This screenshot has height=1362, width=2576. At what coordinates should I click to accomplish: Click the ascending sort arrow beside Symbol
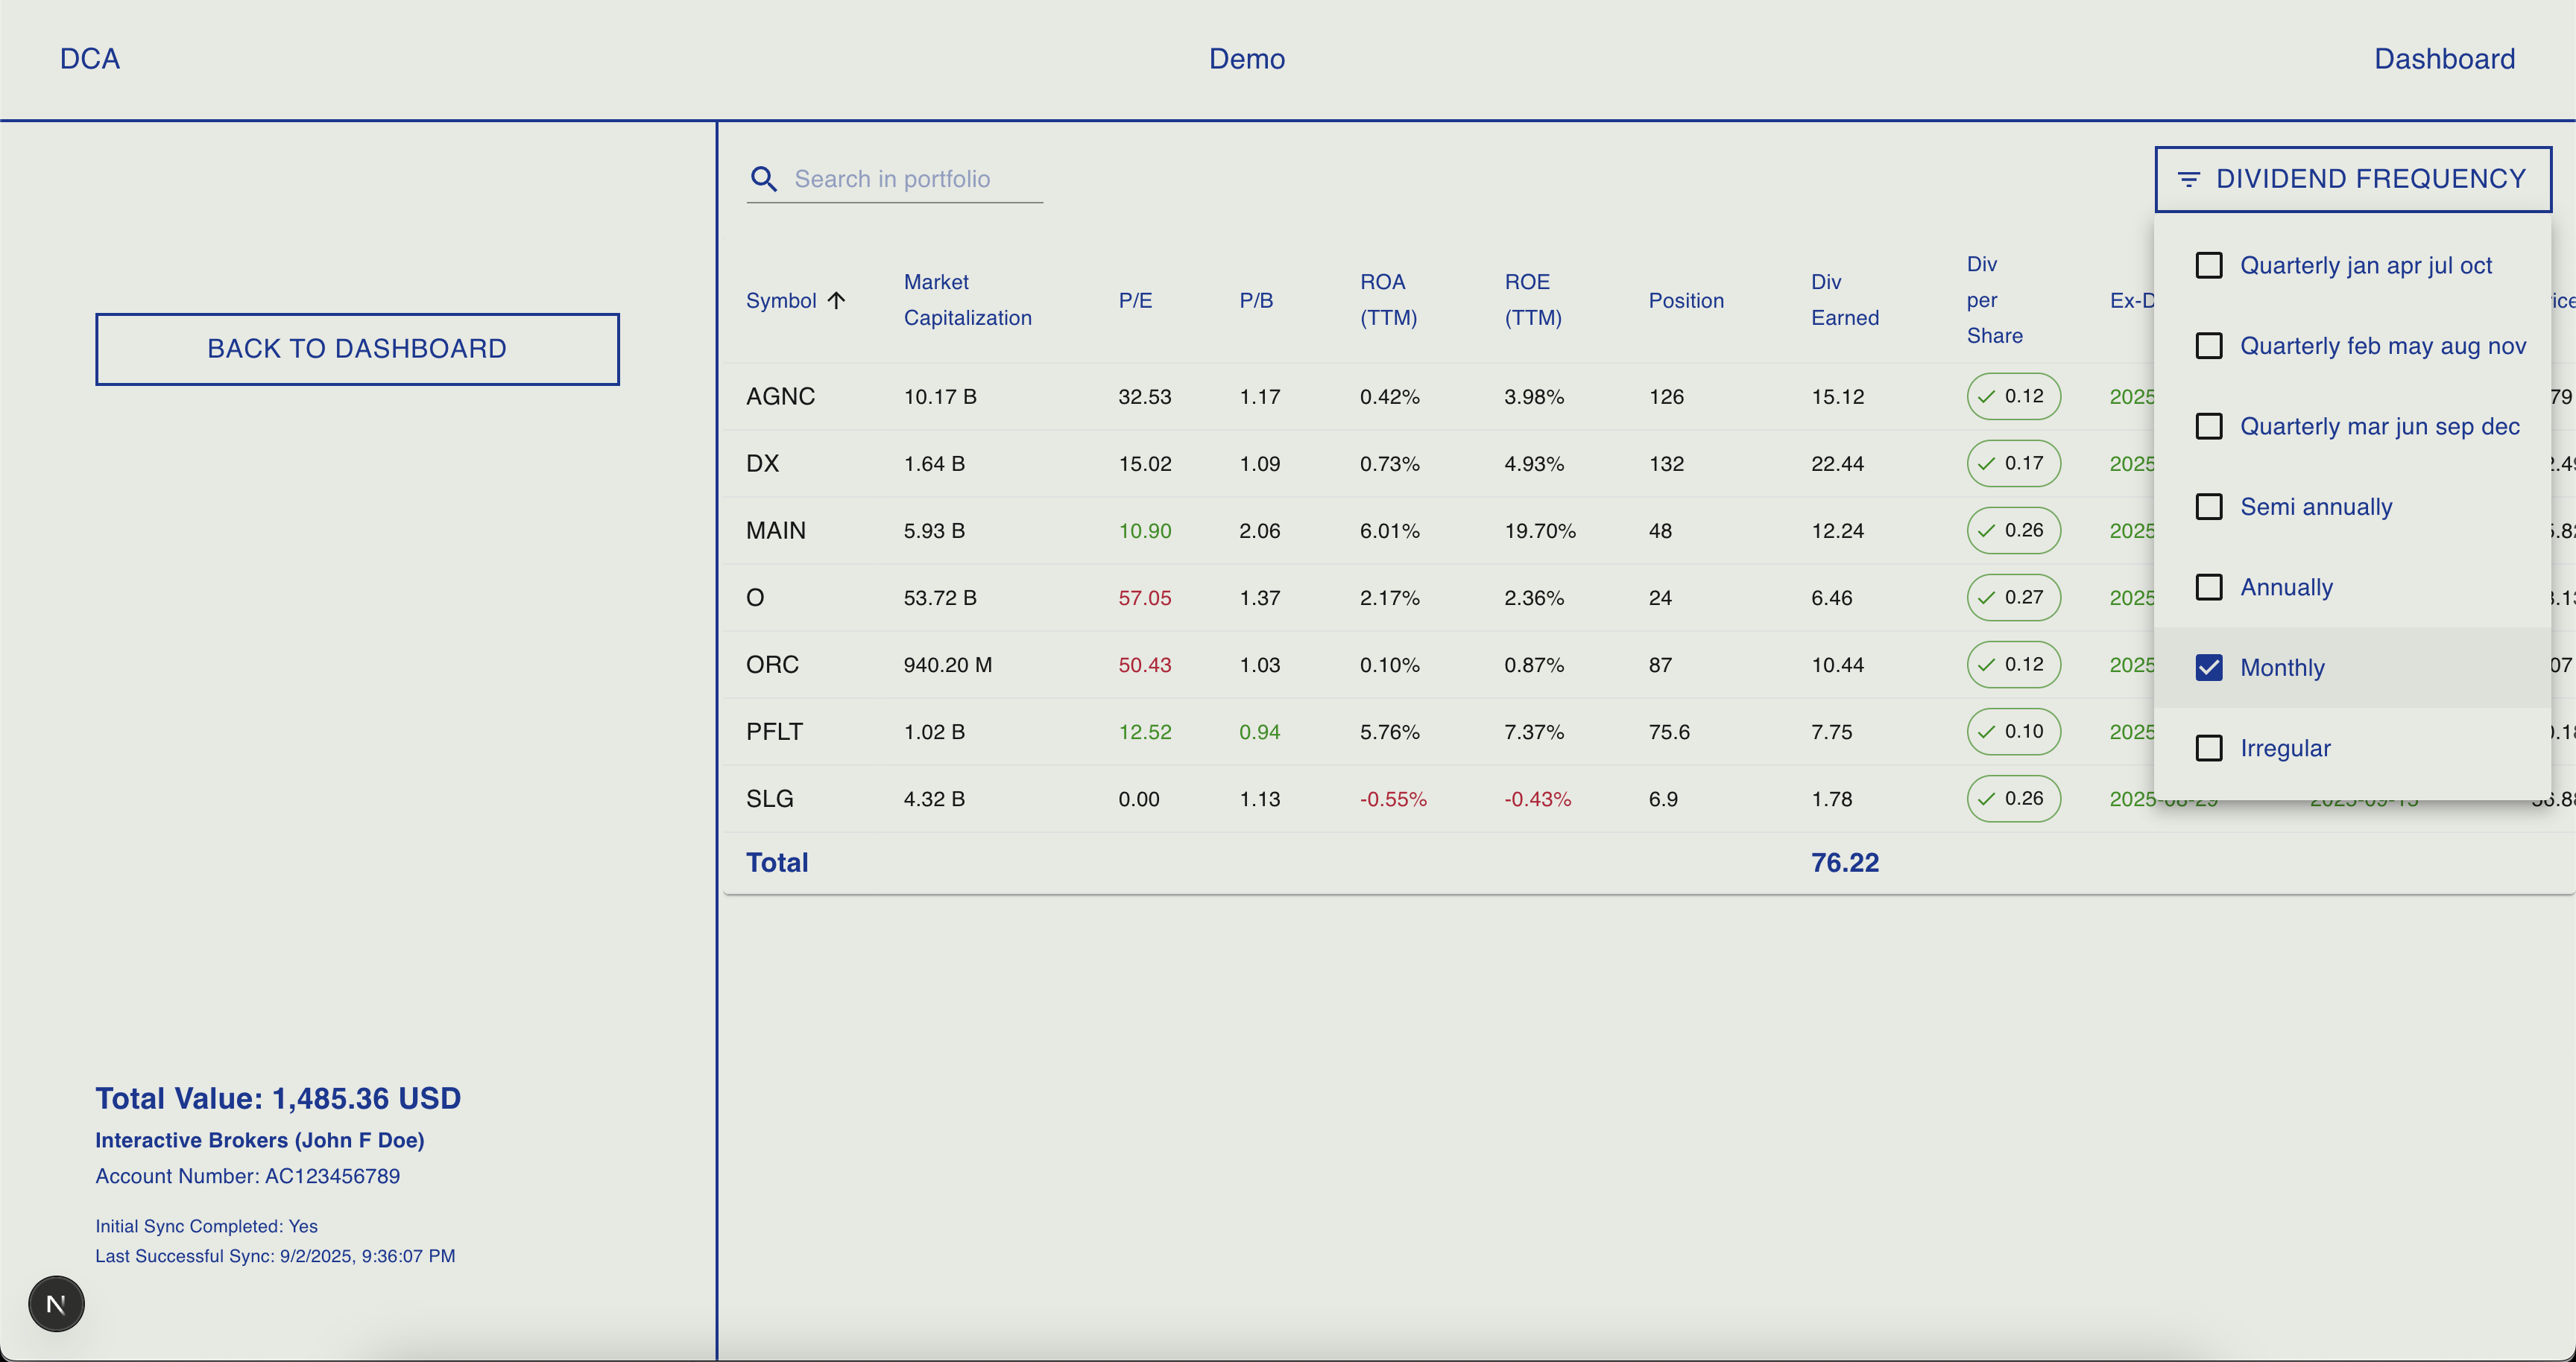coord(837,300)
